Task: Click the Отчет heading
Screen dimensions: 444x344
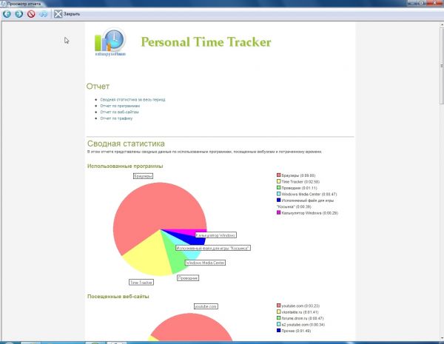Action: [98, 87]
